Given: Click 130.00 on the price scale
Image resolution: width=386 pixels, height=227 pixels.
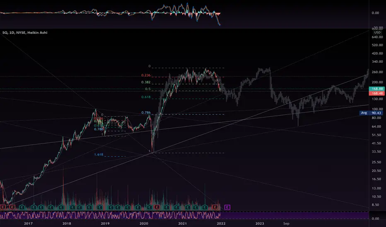Looking at the screenshot, I should click(377, 99).
